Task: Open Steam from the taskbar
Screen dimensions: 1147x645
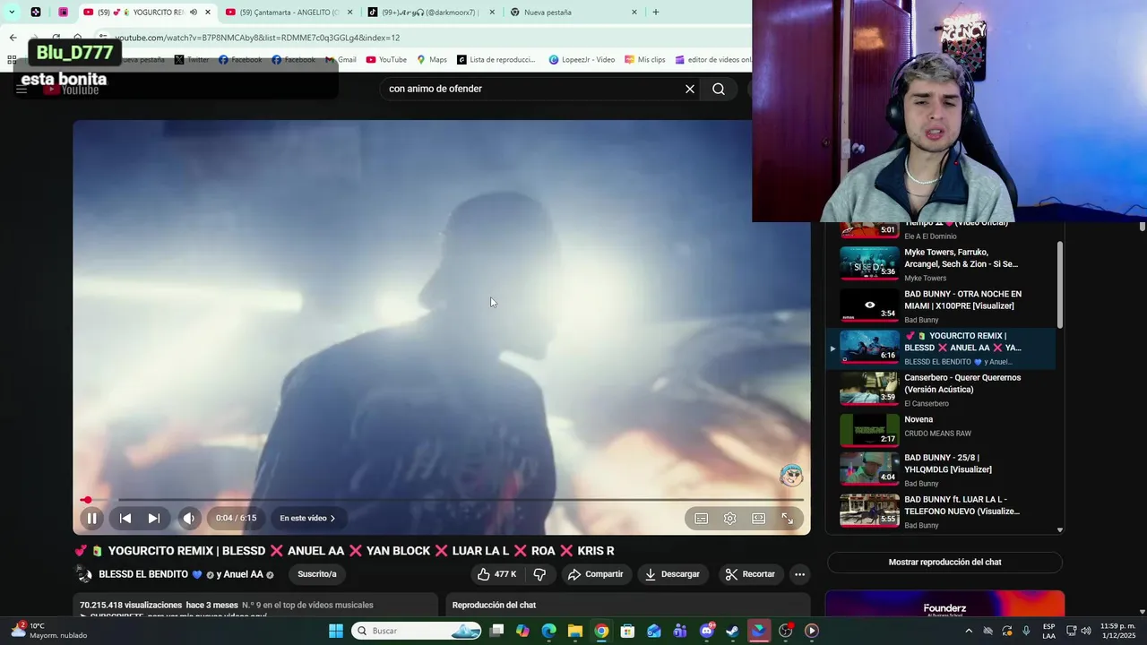Action: click(x=732, y=631)
